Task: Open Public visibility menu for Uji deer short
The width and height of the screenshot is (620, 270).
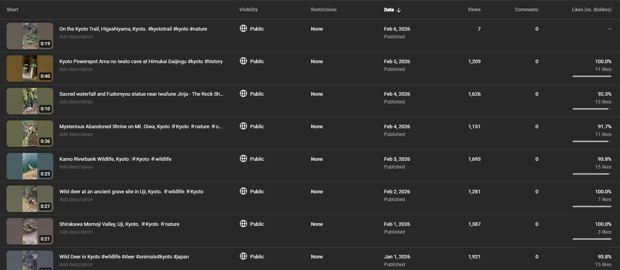Action: [257, 191]
